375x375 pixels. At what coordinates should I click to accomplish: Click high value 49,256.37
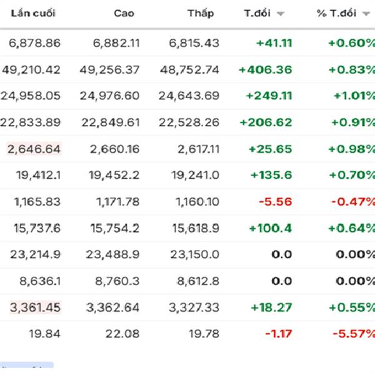click(110, 69)
